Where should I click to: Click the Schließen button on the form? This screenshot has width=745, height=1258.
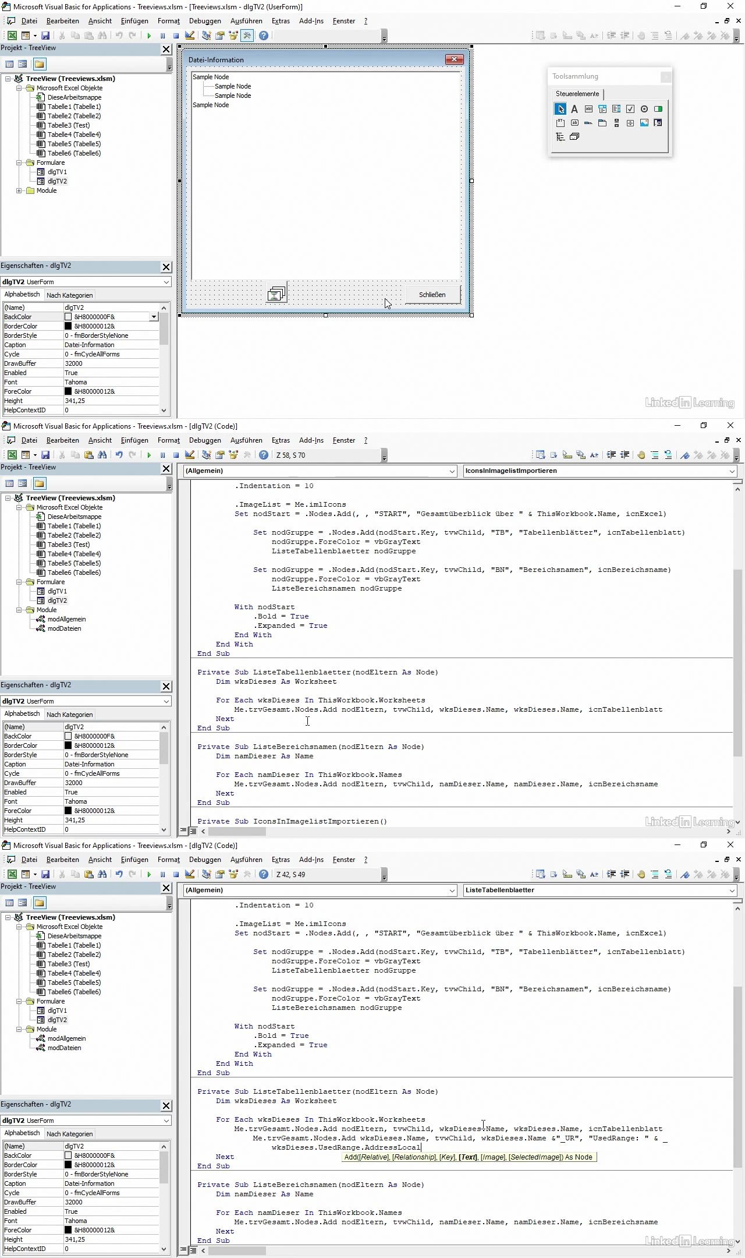click(x=432, y=295)
